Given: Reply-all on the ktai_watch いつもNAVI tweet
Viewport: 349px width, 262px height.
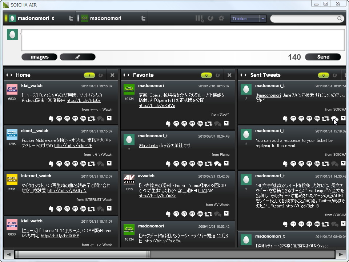Looking at the screenshot, I should [67, 119].
